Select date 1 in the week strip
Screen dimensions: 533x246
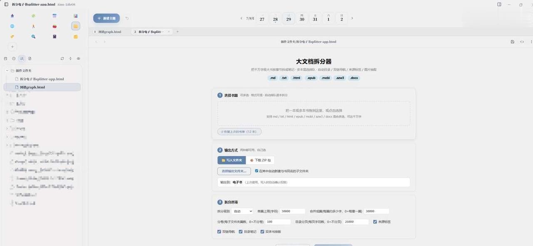click(x=329, y=18)
